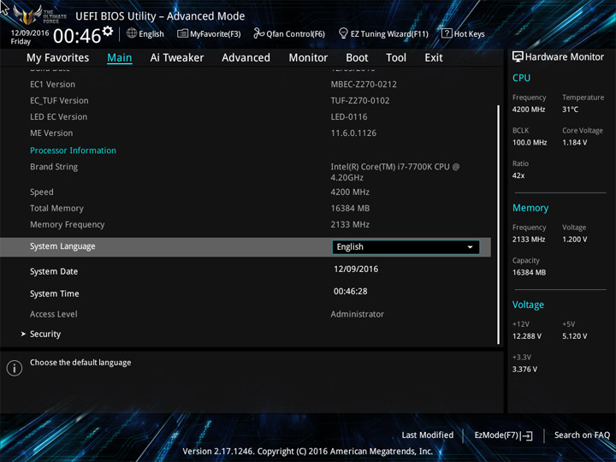Click the Total Memory label
Viewport: 616px width, 462px height.
coord(56,208)
